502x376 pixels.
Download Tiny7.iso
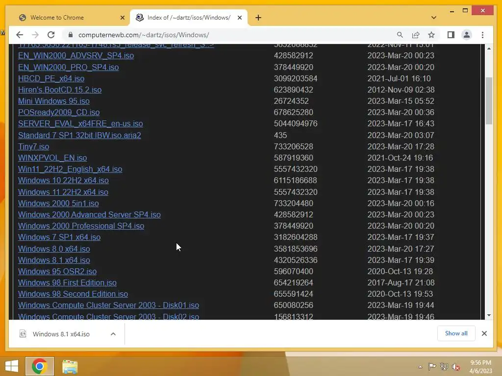click(x=34, y=146)
